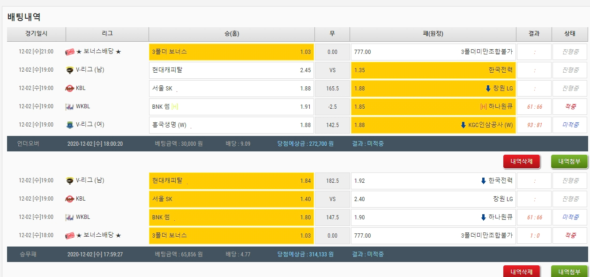Click 내역첨부 button under the 언더오버 slip
The width and height of the screenshot is (590, 277).
(x=569, y=162)
